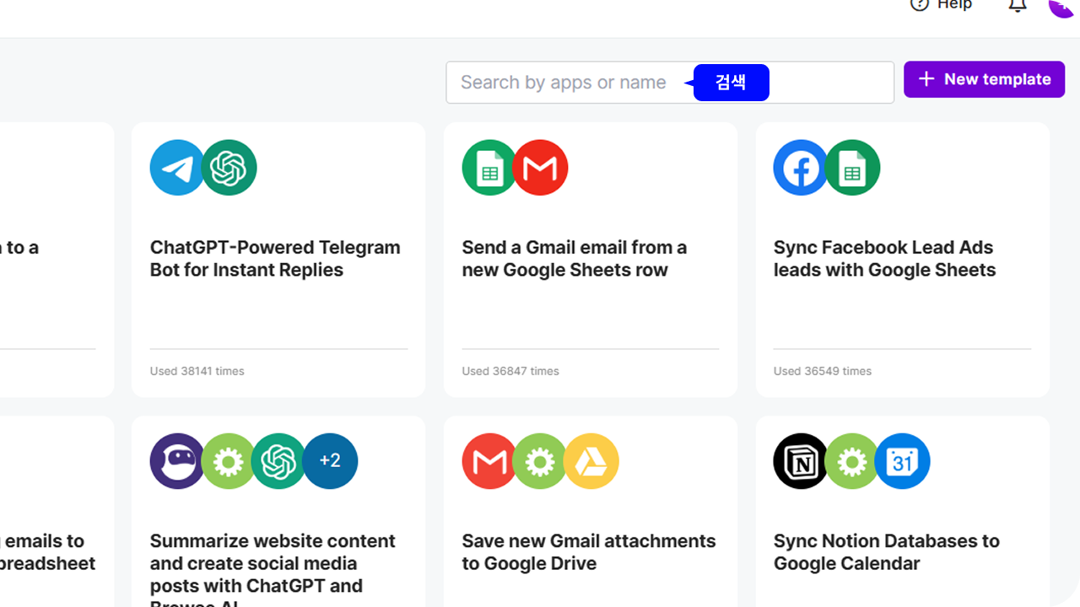Click the Gmail icon on the Save attachments card
The height and width of the screenshot is (607, 1080).
489,461
